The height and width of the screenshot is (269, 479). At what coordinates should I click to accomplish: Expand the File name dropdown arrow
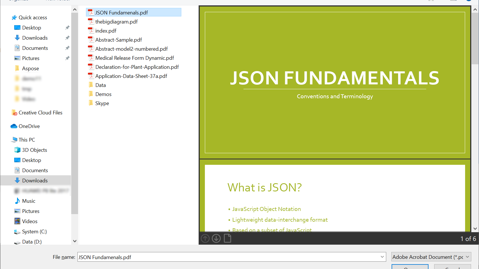382,257
